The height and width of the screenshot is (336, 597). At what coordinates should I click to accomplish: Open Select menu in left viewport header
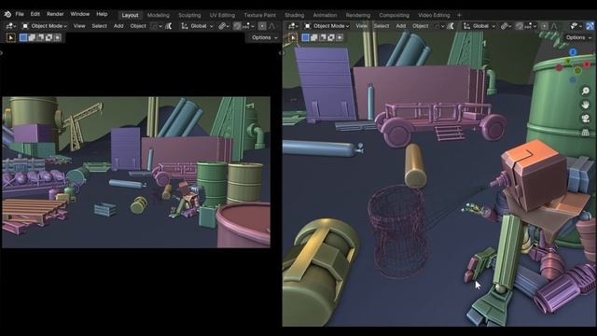tap(99, 26)
